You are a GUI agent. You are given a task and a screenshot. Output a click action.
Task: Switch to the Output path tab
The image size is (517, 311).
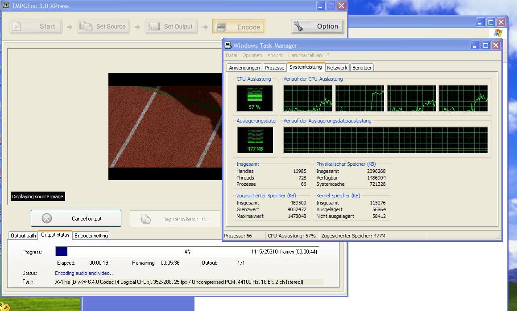click(23, 236)
